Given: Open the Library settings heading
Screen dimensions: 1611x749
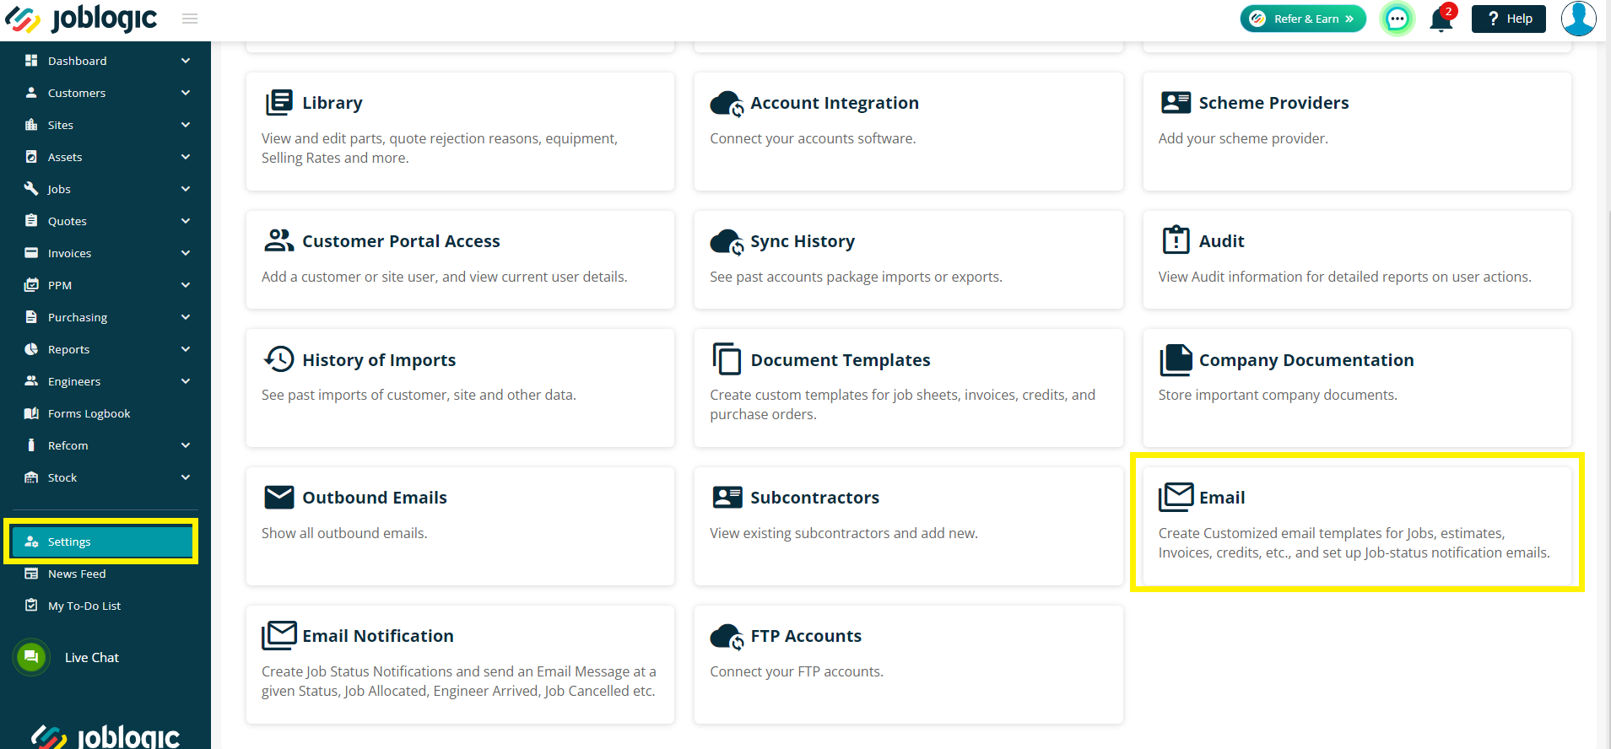Looking at the screenshot, I should coord(332,103).
